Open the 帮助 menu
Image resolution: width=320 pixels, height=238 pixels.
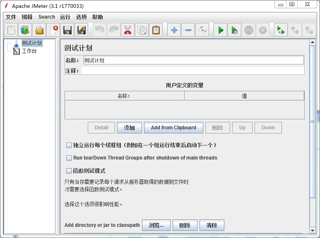(x=97, y=17)
